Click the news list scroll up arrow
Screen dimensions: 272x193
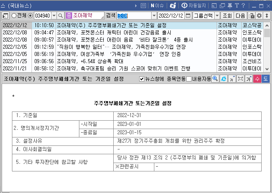(267, 26)
